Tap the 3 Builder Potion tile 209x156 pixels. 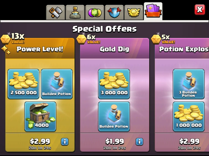(x=189, y=84)
